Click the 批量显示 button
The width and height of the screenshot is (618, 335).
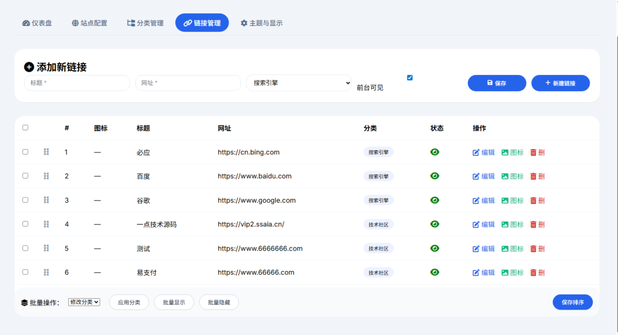click(x=174, y=302)
